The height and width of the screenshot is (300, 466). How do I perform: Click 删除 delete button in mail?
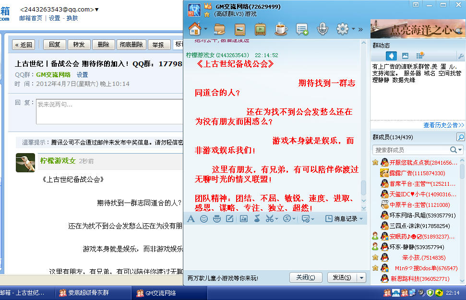click(x=104, y=45)
